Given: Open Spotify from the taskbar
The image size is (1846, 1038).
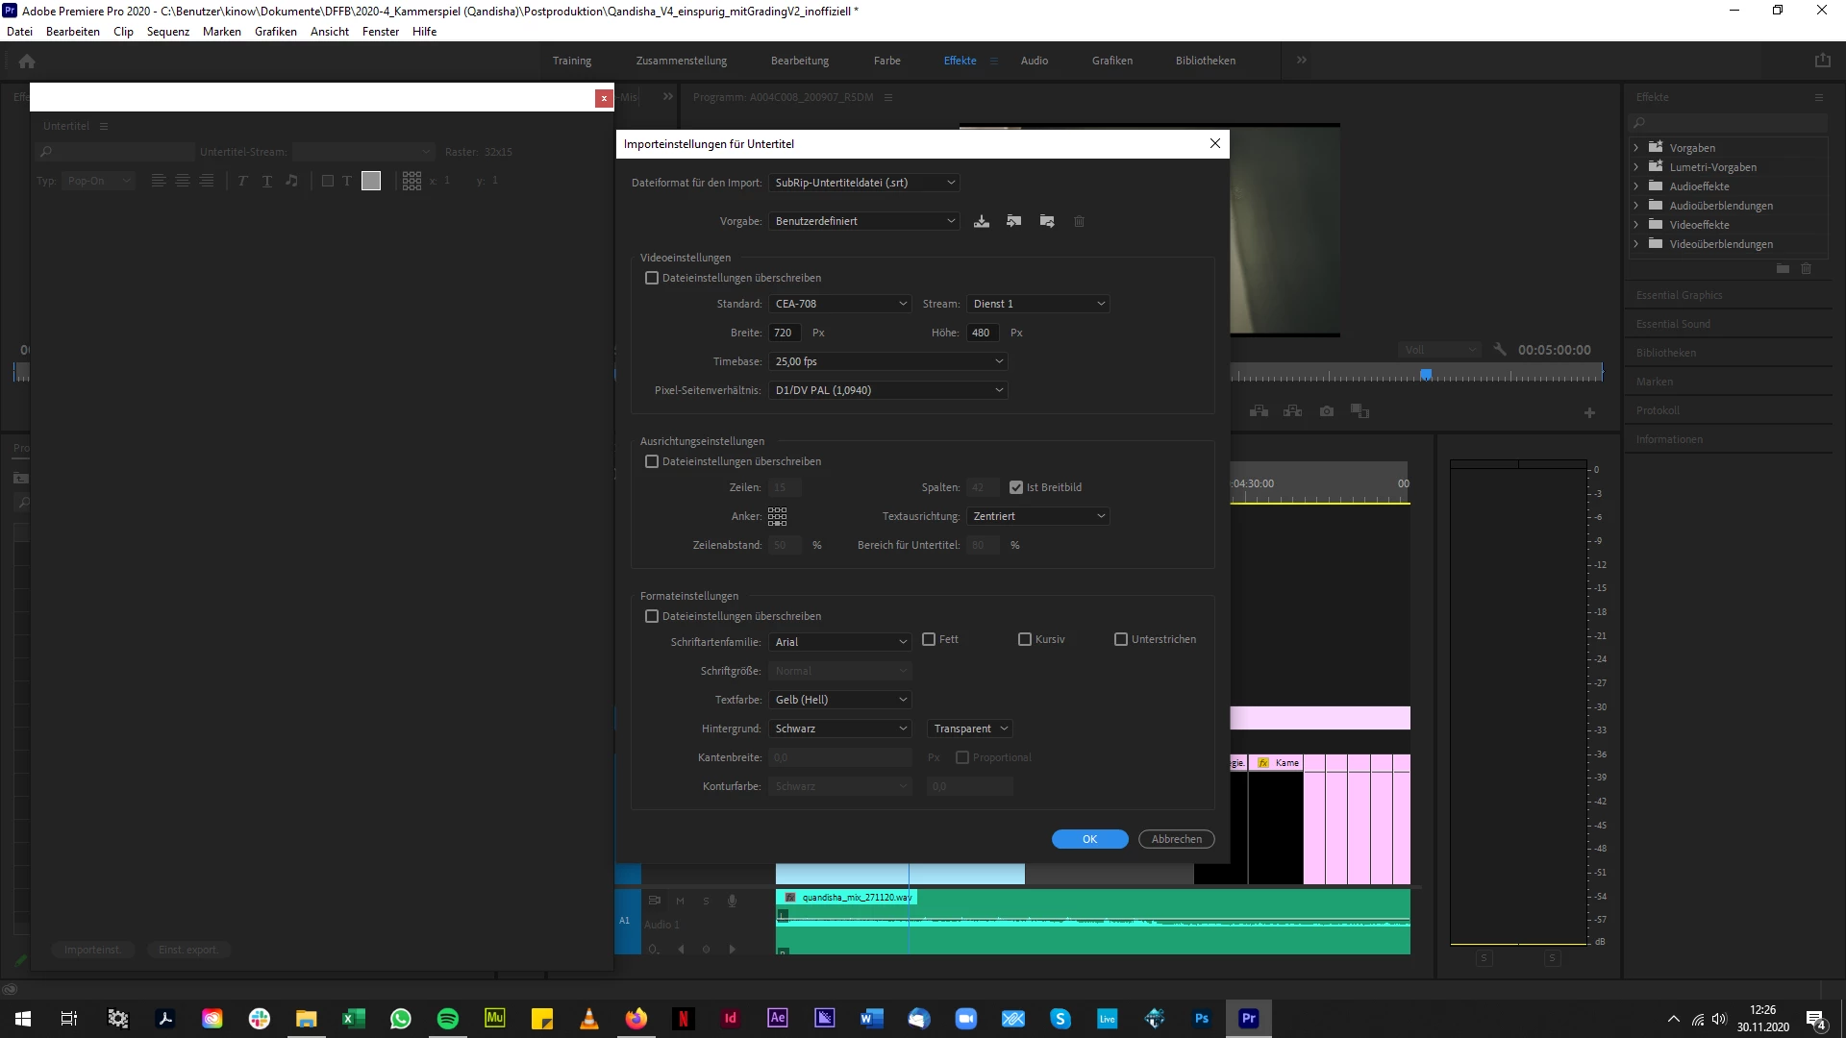Looking at the screenshot, I should (448, 1018).
